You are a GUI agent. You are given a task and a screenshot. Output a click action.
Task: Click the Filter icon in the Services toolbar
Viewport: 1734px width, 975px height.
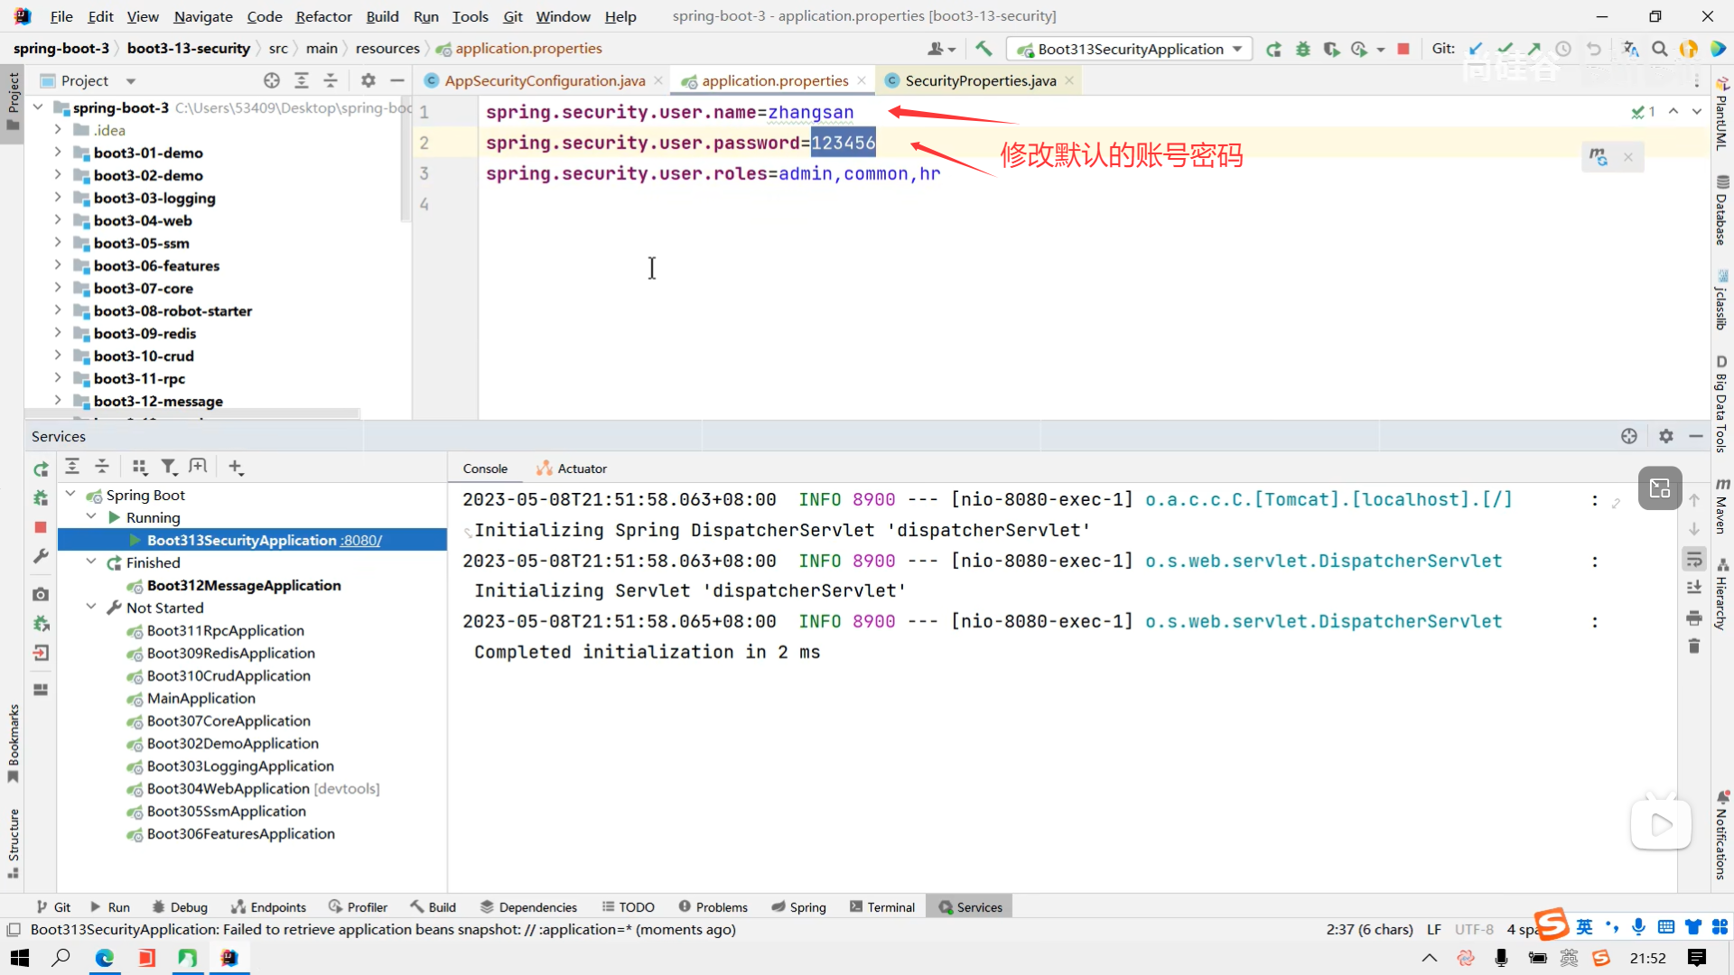click(x=168, y=467)
